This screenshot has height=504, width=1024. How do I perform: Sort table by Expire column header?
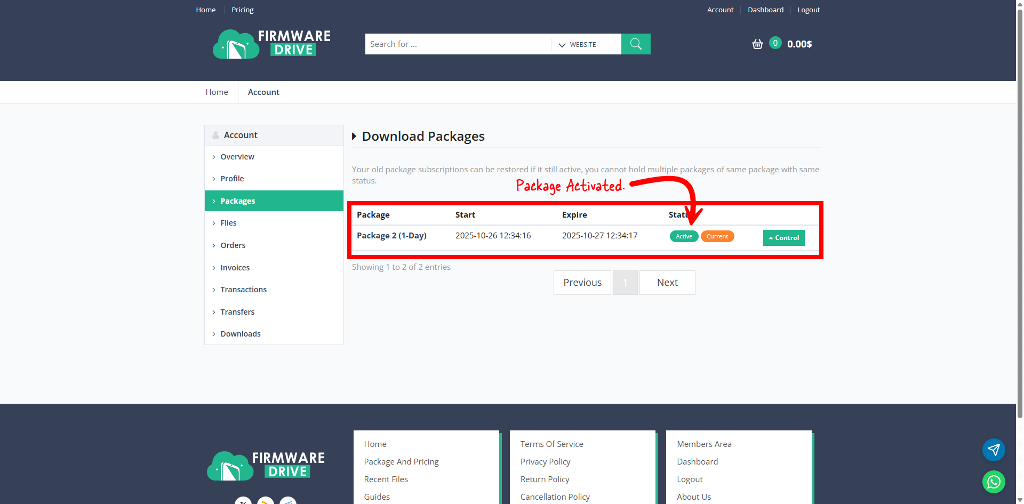[x=574, y=215]
